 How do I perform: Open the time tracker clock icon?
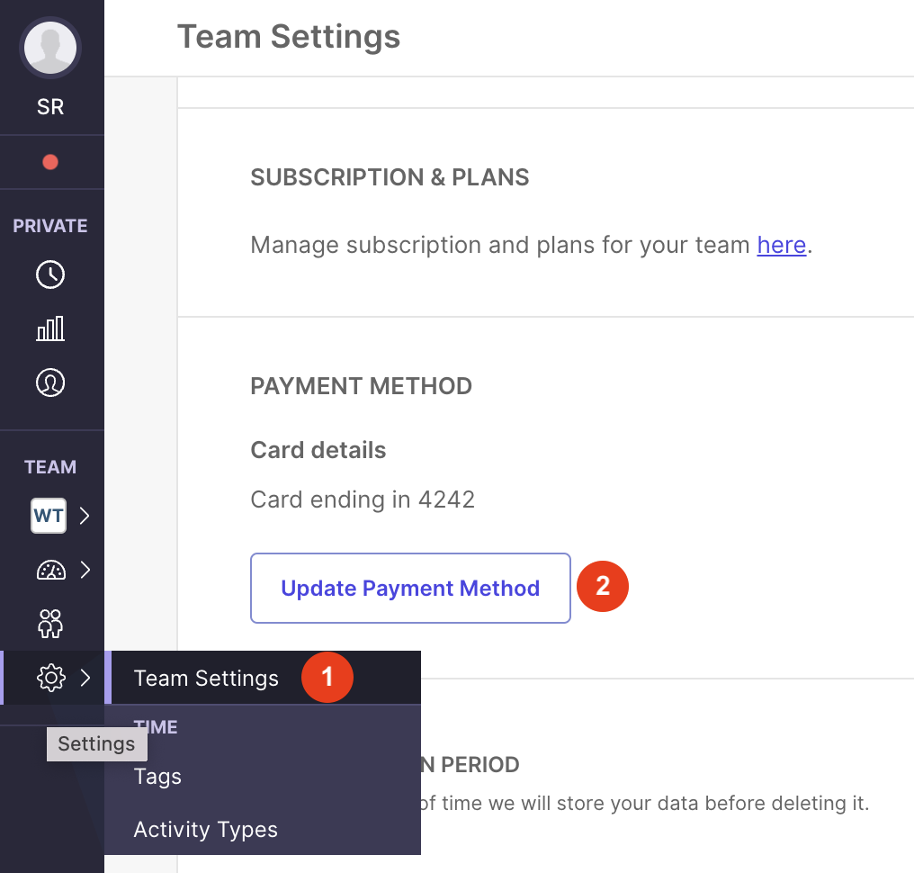(x=50, y=274)
